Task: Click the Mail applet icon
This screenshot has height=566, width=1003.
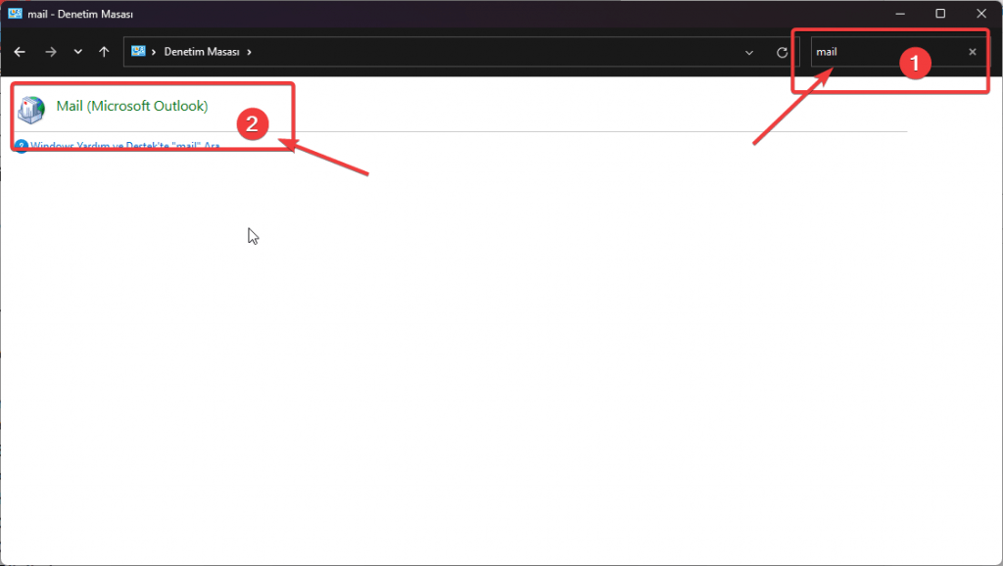Action: click(x=31, y=108)
